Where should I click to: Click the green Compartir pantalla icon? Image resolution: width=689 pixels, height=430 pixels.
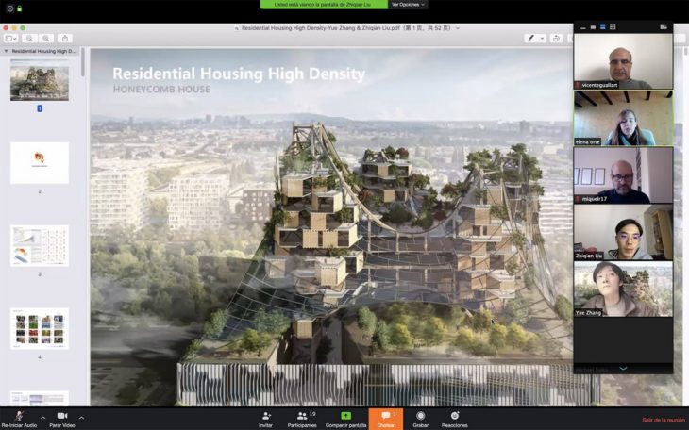pos(345,416)
